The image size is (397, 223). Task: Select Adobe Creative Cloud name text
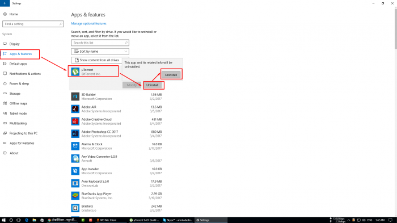point(96,119)
